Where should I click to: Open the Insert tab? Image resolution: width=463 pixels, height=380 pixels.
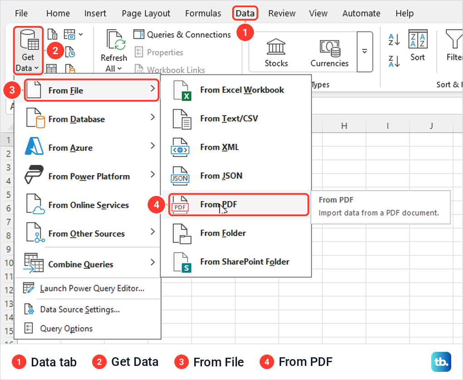[95, 13]
